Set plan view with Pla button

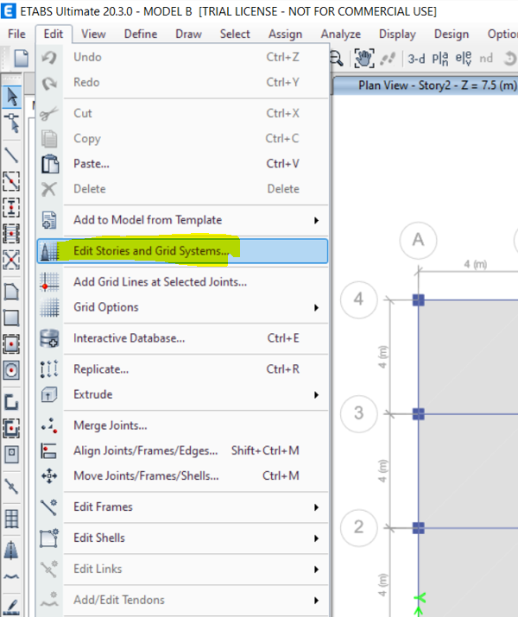click(440, 59)
